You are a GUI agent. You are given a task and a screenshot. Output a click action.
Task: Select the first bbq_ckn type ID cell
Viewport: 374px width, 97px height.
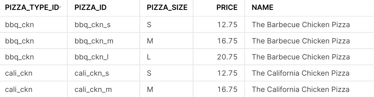pos(33,25)
